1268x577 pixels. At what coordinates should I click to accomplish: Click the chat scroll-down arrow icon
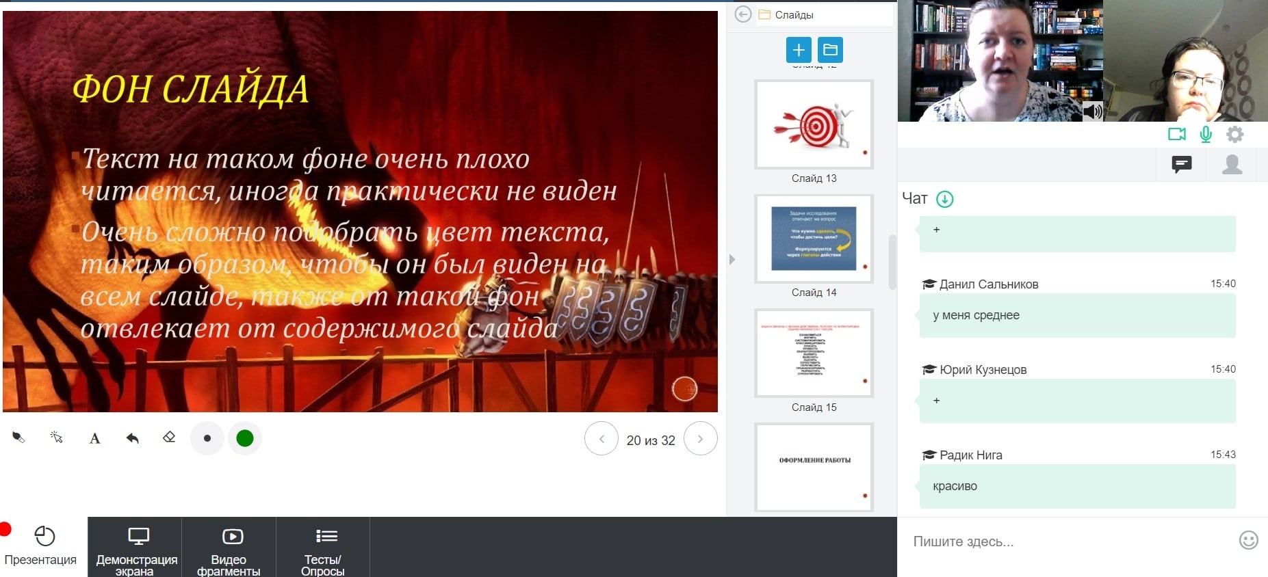[944, 199]
